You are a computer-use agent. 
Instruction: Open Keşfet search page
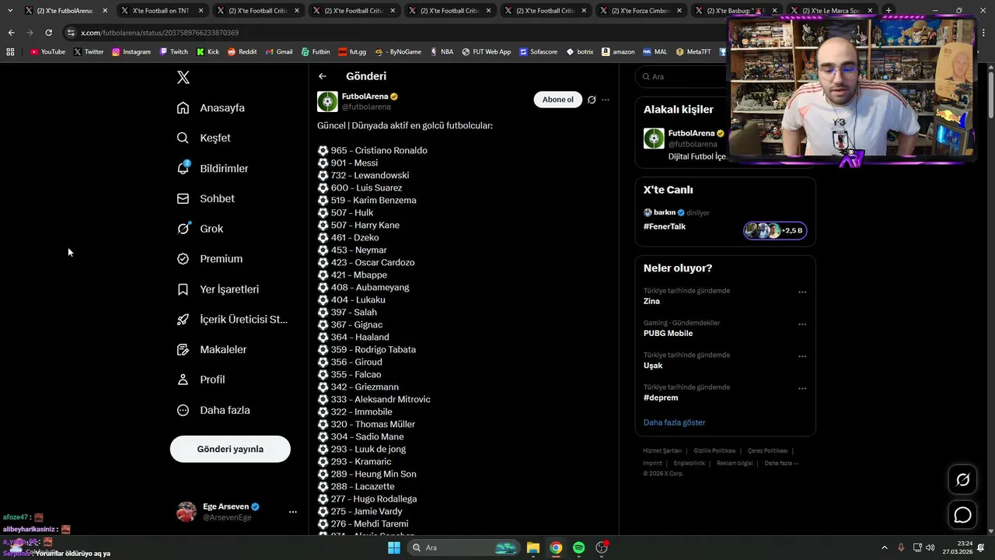click(204, 138)
